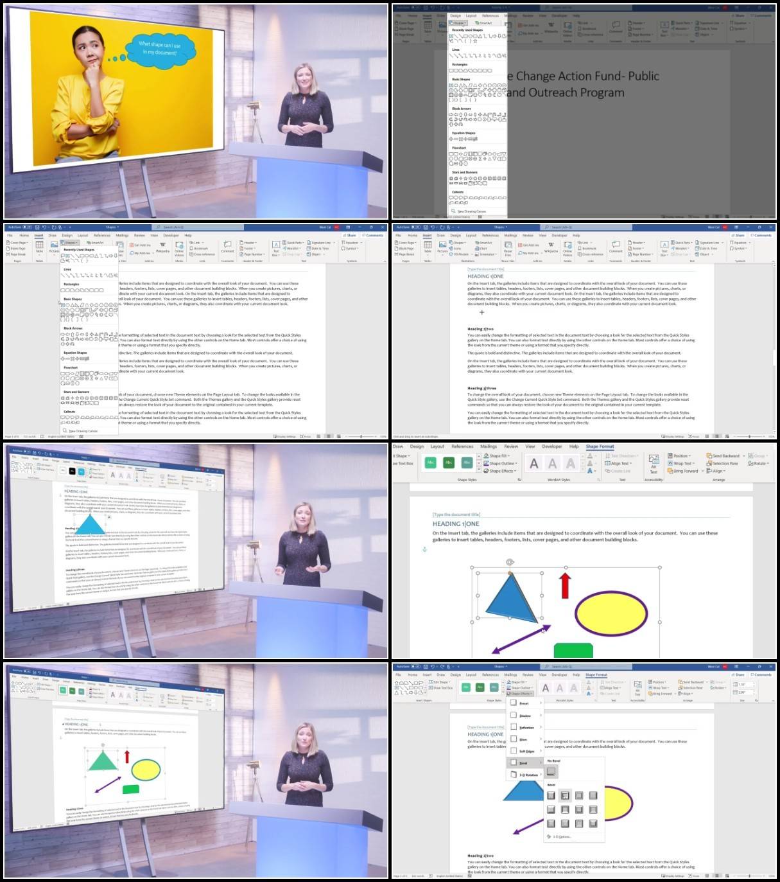Viewport: 780px width, 882px height.
Task: Click the first WordArt style letter A in zoomed ribbon
Action: pos(534,463)
